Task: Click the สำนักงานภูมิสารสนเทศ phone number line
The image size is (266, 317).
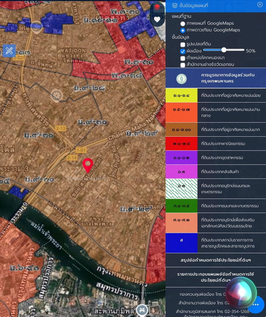Action: point(214,311)
